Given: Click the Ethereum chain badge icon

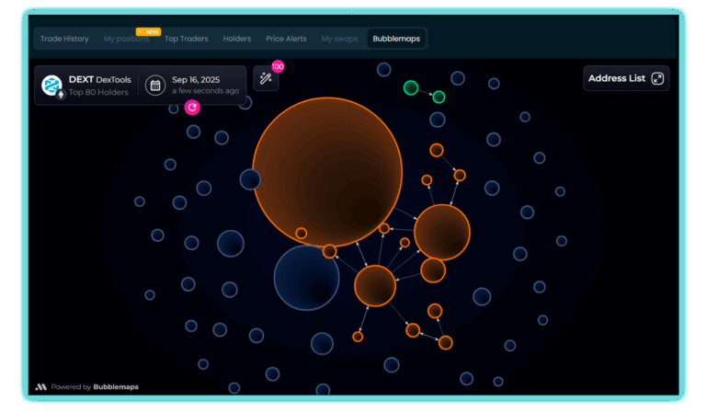Looking at the screenshot, I should click(x=61, y=94).
